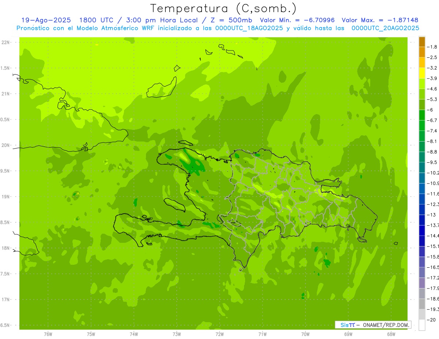
Task: Click the '-13' colorbar label
Action: [x=432, y=215]
